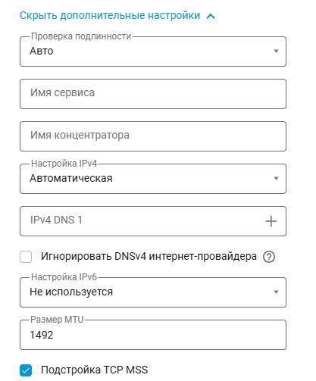316x381 pixels.
Task: Toggle the Подстройка TCP MSS label
Action: tap(94, 370)
